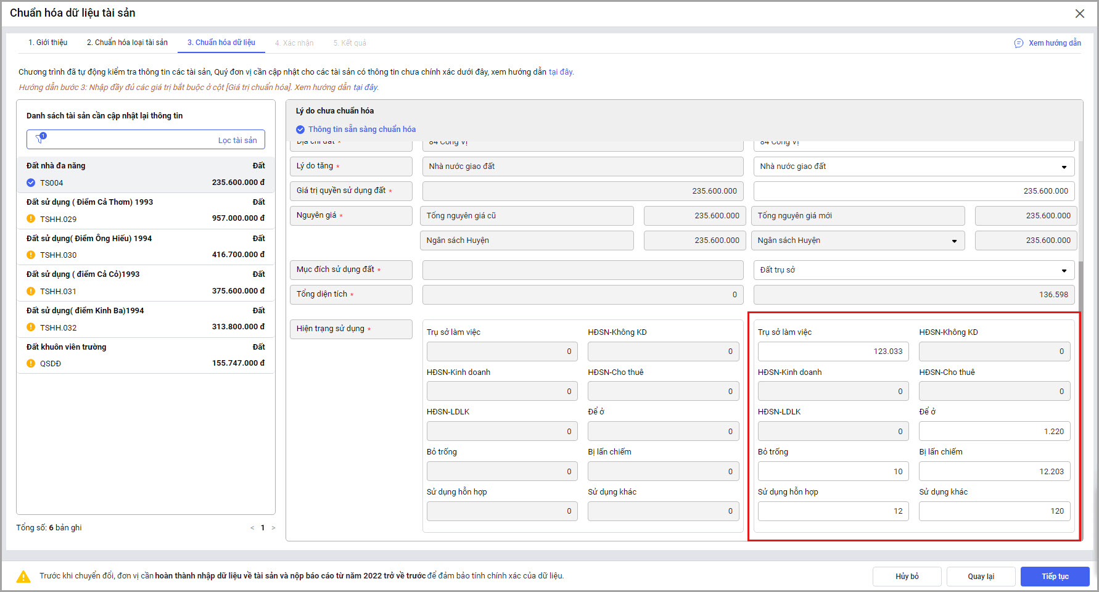Click the yellow warning triangle in footer
Screen dimensions: 1099x592
[x=23, y=577]
